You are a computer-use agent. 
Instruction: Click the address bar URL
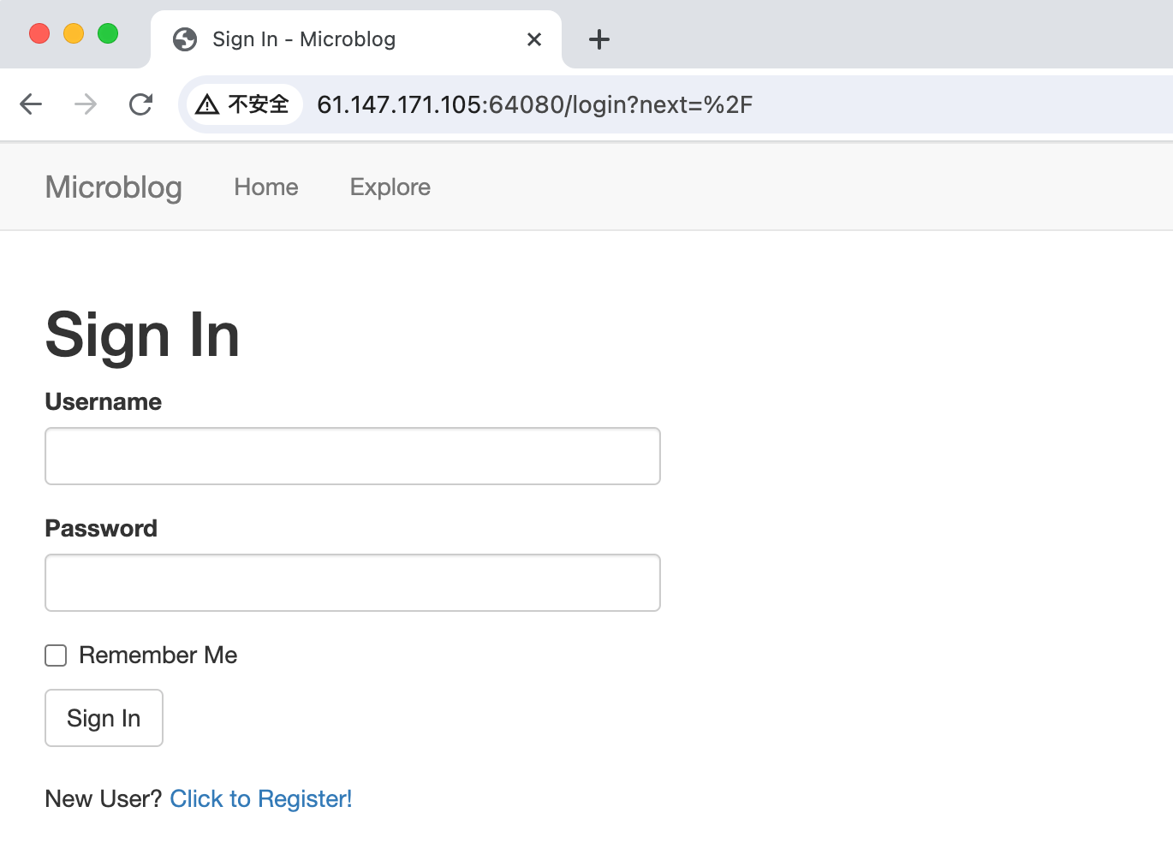tap(534, 104)
